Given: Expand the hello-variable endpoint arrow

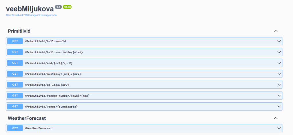Looking at the screenshot, I should [279, 52].
